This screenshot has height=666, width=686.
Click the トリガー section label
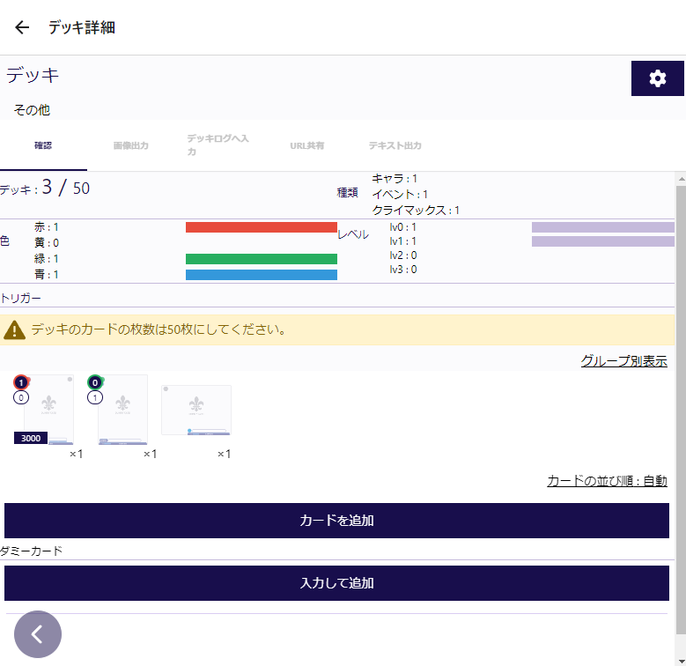click(20, 299)
